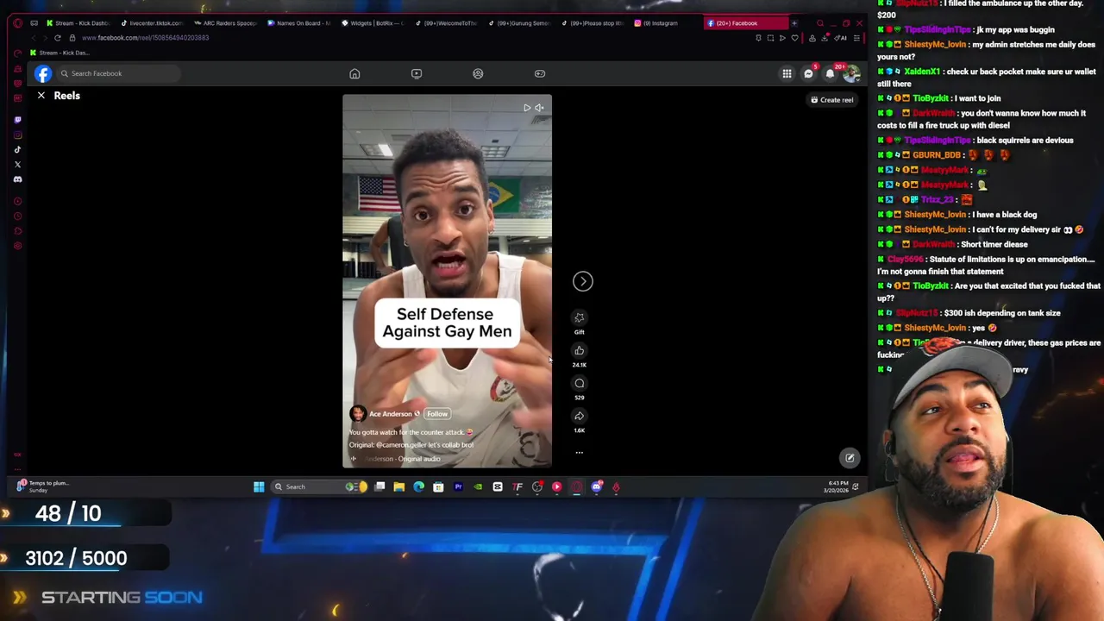Go to the next reel arrow
Screen dimensions: 1104x621
(x=583, y=281)
